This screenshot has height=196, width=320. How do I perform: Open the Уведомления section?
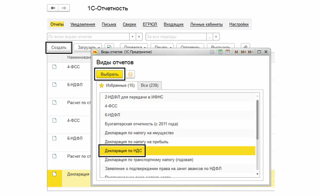coord(83,24)
